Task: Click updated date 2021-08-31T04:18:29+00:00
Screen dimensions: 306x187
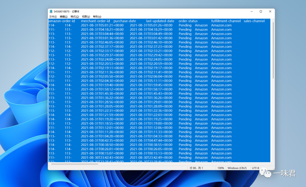Action: click(151, 30)
